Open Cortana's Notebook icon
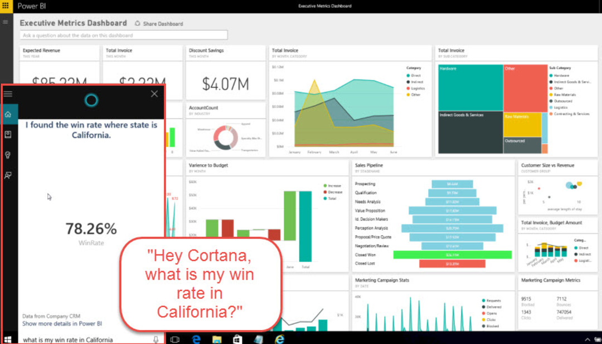The width and height of the screenshot is (602, 344). pyautogui.click(x=7, y=134)
